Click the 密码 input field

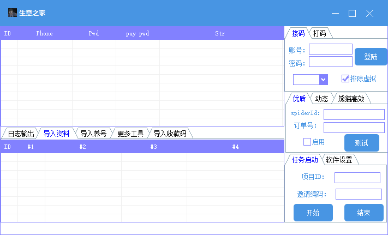tap(331, 62)
